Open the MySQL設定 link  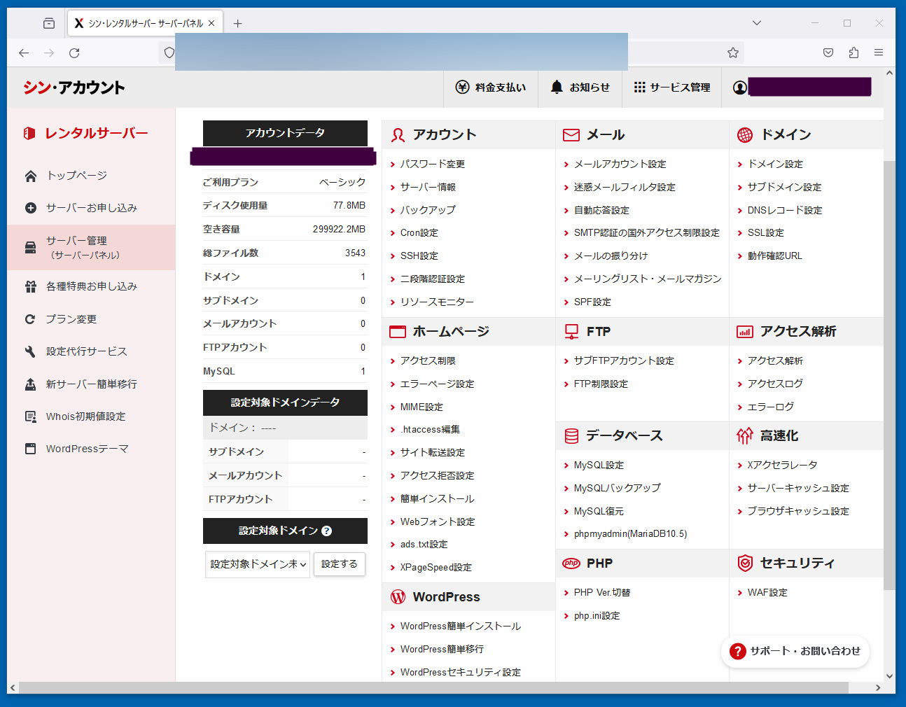pyautogui.click(x=599, y=465)
